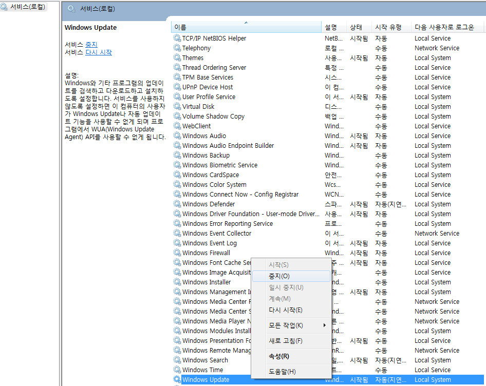Click the gear icon beside Windows Event Log

point(177,243)
